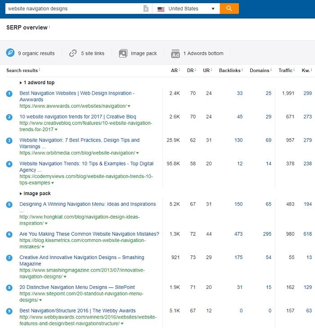This screenshot has height=328, width=315.
Task: Click domains value 69 for Orbit Media
Action: tap(269, 140)
